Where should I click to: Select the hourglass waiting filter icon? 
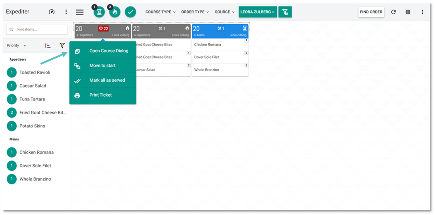[99, 12]
